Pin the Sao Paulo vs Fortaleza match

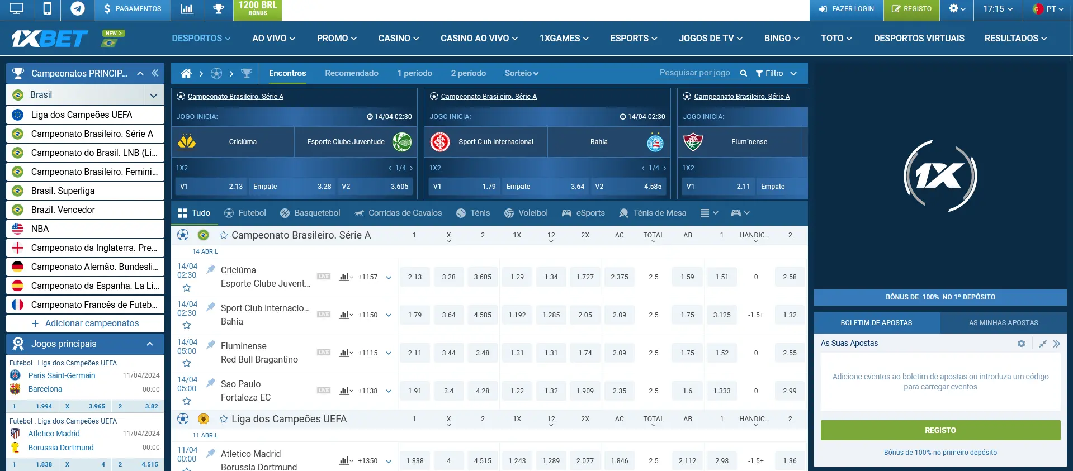click(x=211, y=383)
